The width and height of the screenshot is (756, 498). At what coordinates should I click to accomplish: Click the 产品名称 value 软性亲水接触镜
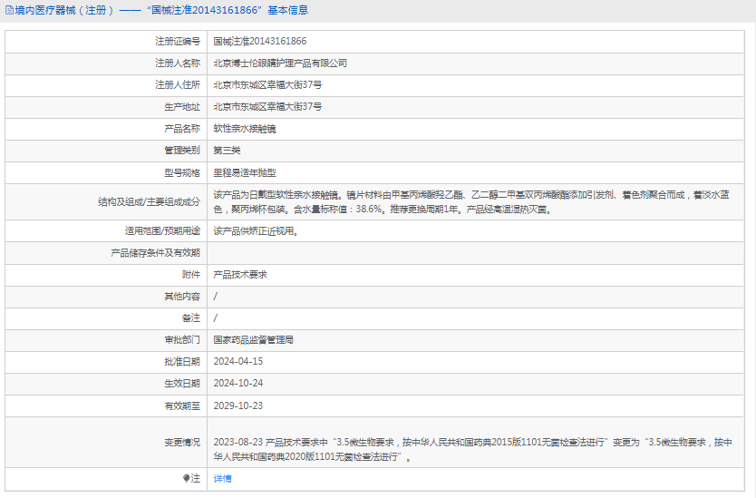click(245, 129)
